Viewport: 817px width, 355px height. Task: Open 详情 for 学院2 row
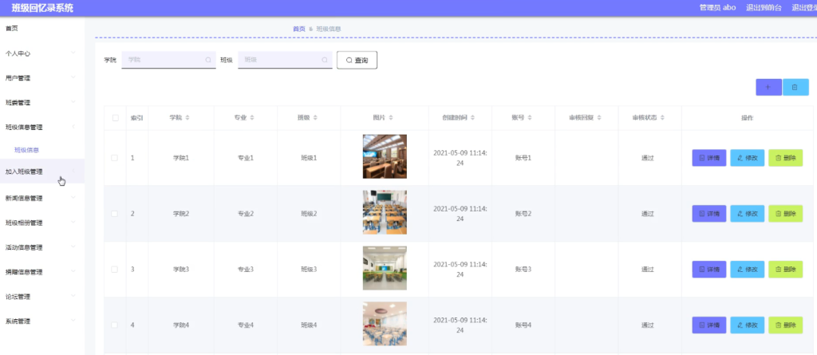[708, 214]
